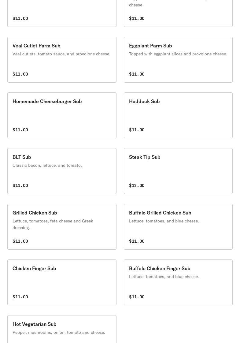Click the Haddock Sub $11.00 price
This screenshot has height=343, width=240.
[x=137, y=130]
